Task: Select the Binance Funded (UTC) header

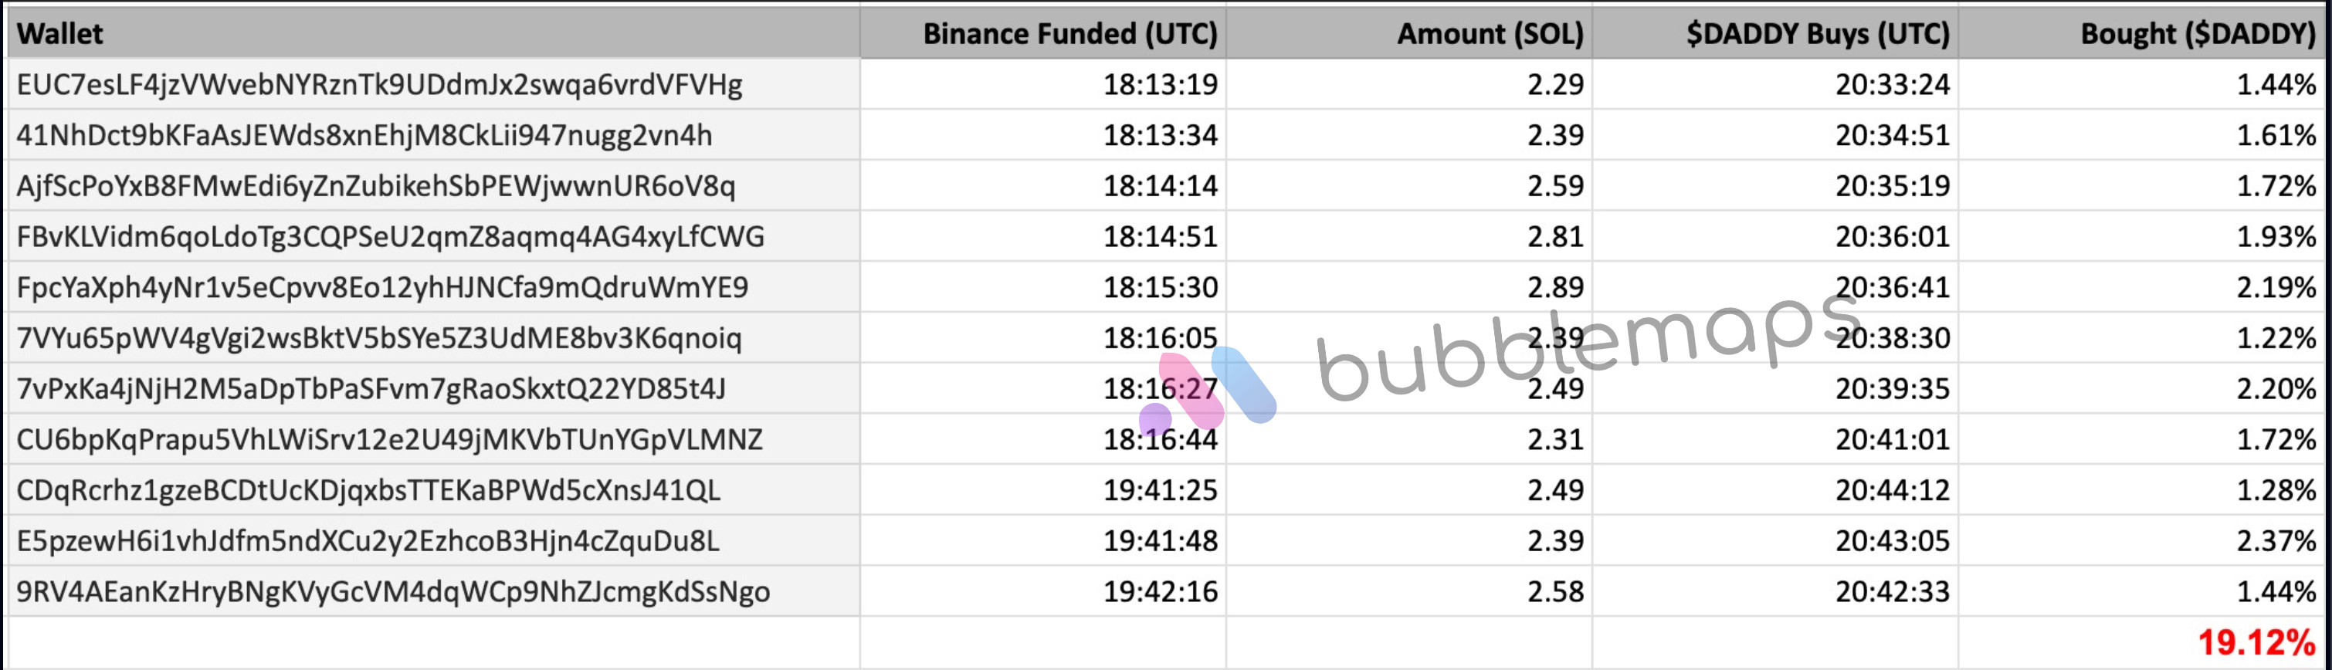Action: click(x=1069, y=33)
